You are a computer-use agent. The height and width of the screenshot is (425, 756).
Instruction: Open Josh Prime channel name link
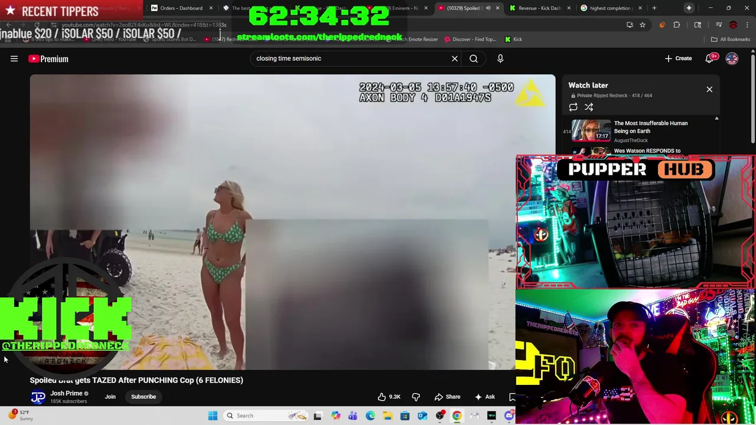pyautogui.click(x=66, y=393)
